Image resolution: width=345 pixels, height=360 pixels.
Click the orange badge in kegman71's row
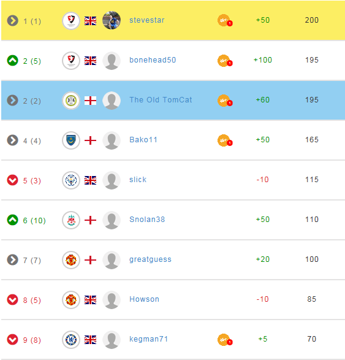225,340
